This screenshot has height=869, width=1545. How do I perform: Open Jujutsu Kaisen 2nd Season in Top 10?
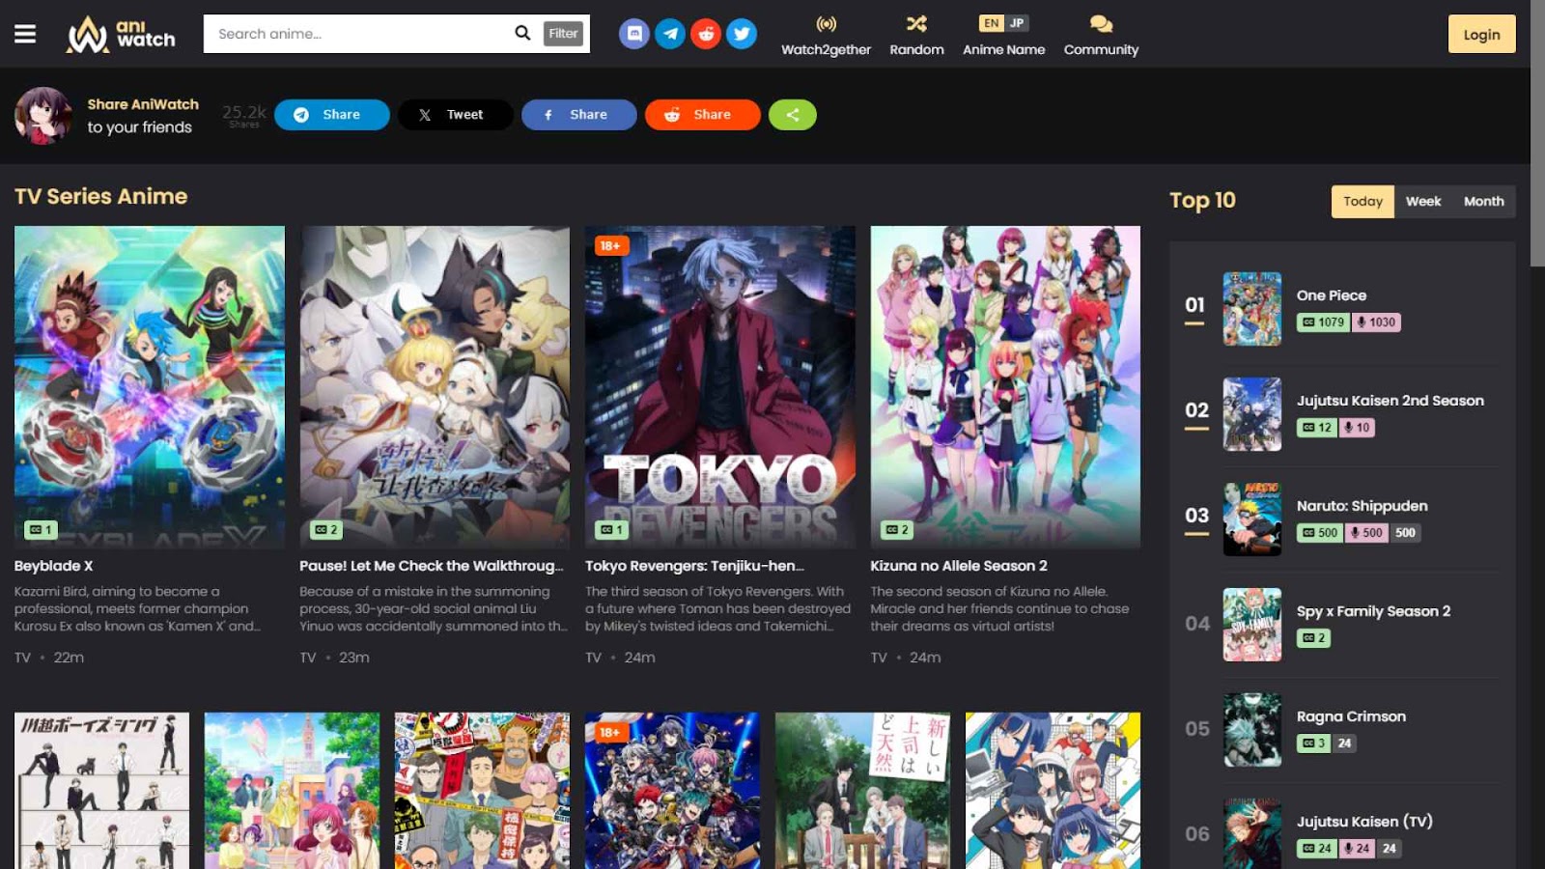1390,401
